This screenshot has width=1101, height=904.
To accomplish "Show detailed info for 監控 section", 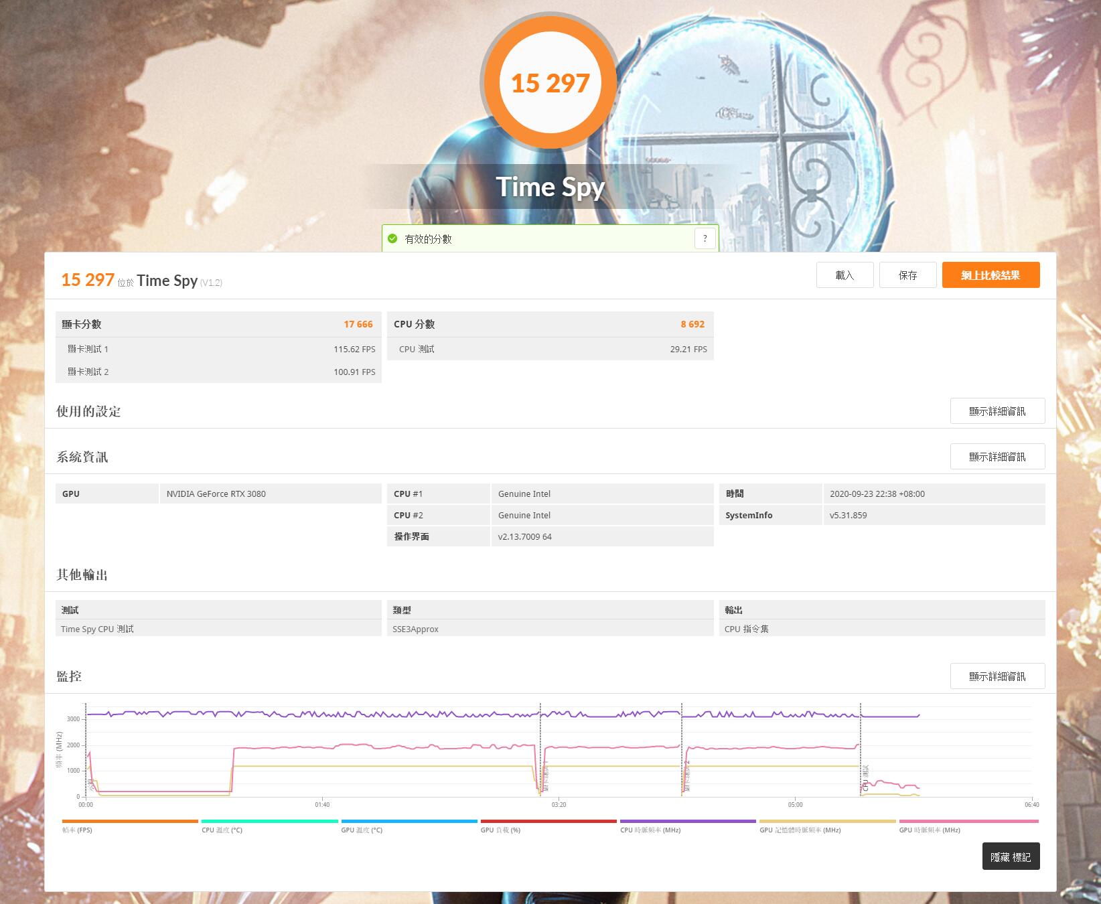I will [997, 676].
